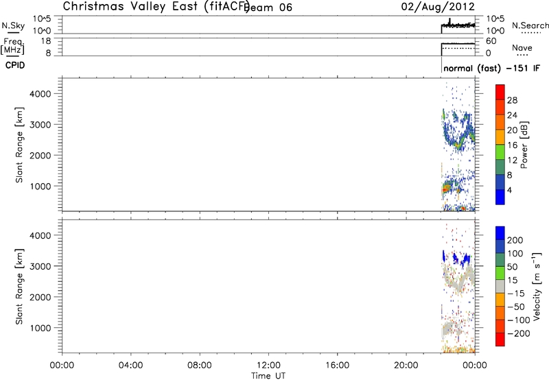Screen dimensions: 549x380
Task: Click the "Nave" legend label
Action: point(522,47)
